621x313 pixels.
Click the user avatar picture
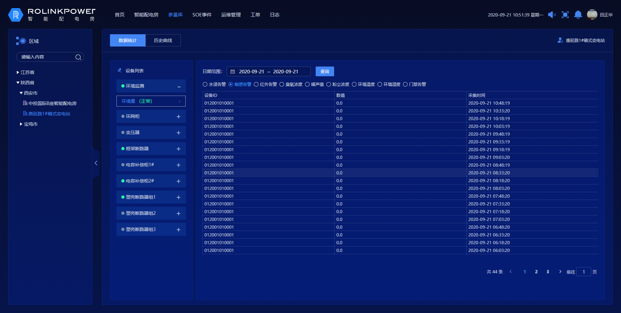point(592,15)
